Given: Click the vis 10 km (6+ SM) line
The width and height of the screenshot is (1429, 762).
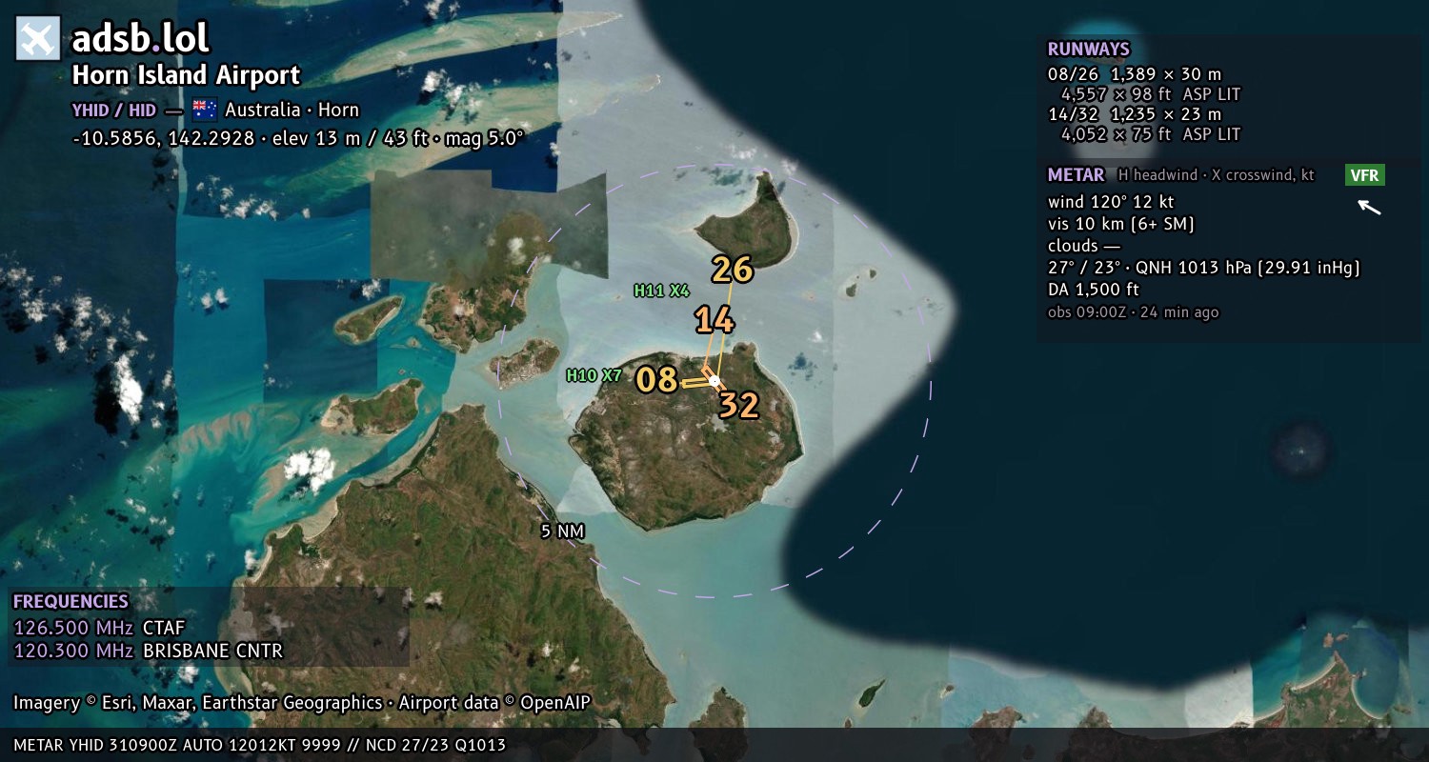Looking at the screenshot, I should (x=1121, y=224).
